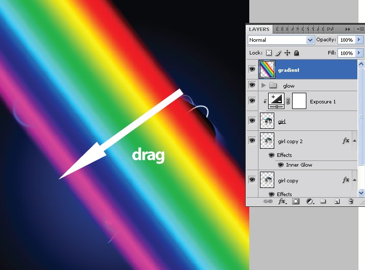Hide the girl copy layer
The height and width of the screenshot is (270, 365).
[252, 179]
